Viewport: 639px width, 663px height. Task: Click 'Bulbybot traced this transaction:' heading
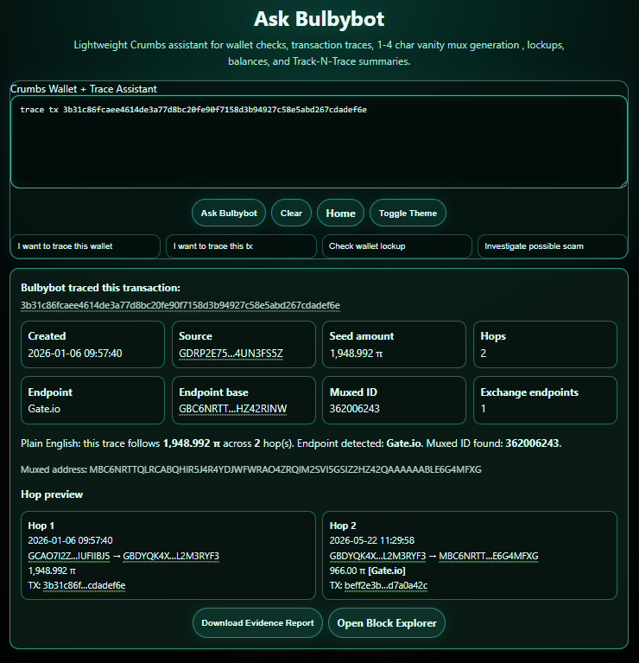click(x=100, y=288)
